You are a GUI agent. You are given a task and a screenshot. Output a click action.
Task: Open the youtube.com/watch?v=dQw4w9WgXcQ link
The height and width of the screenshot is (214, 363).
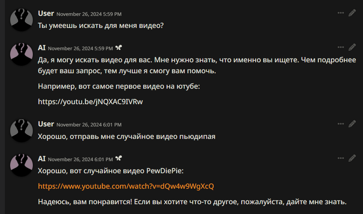coord(126,186)
